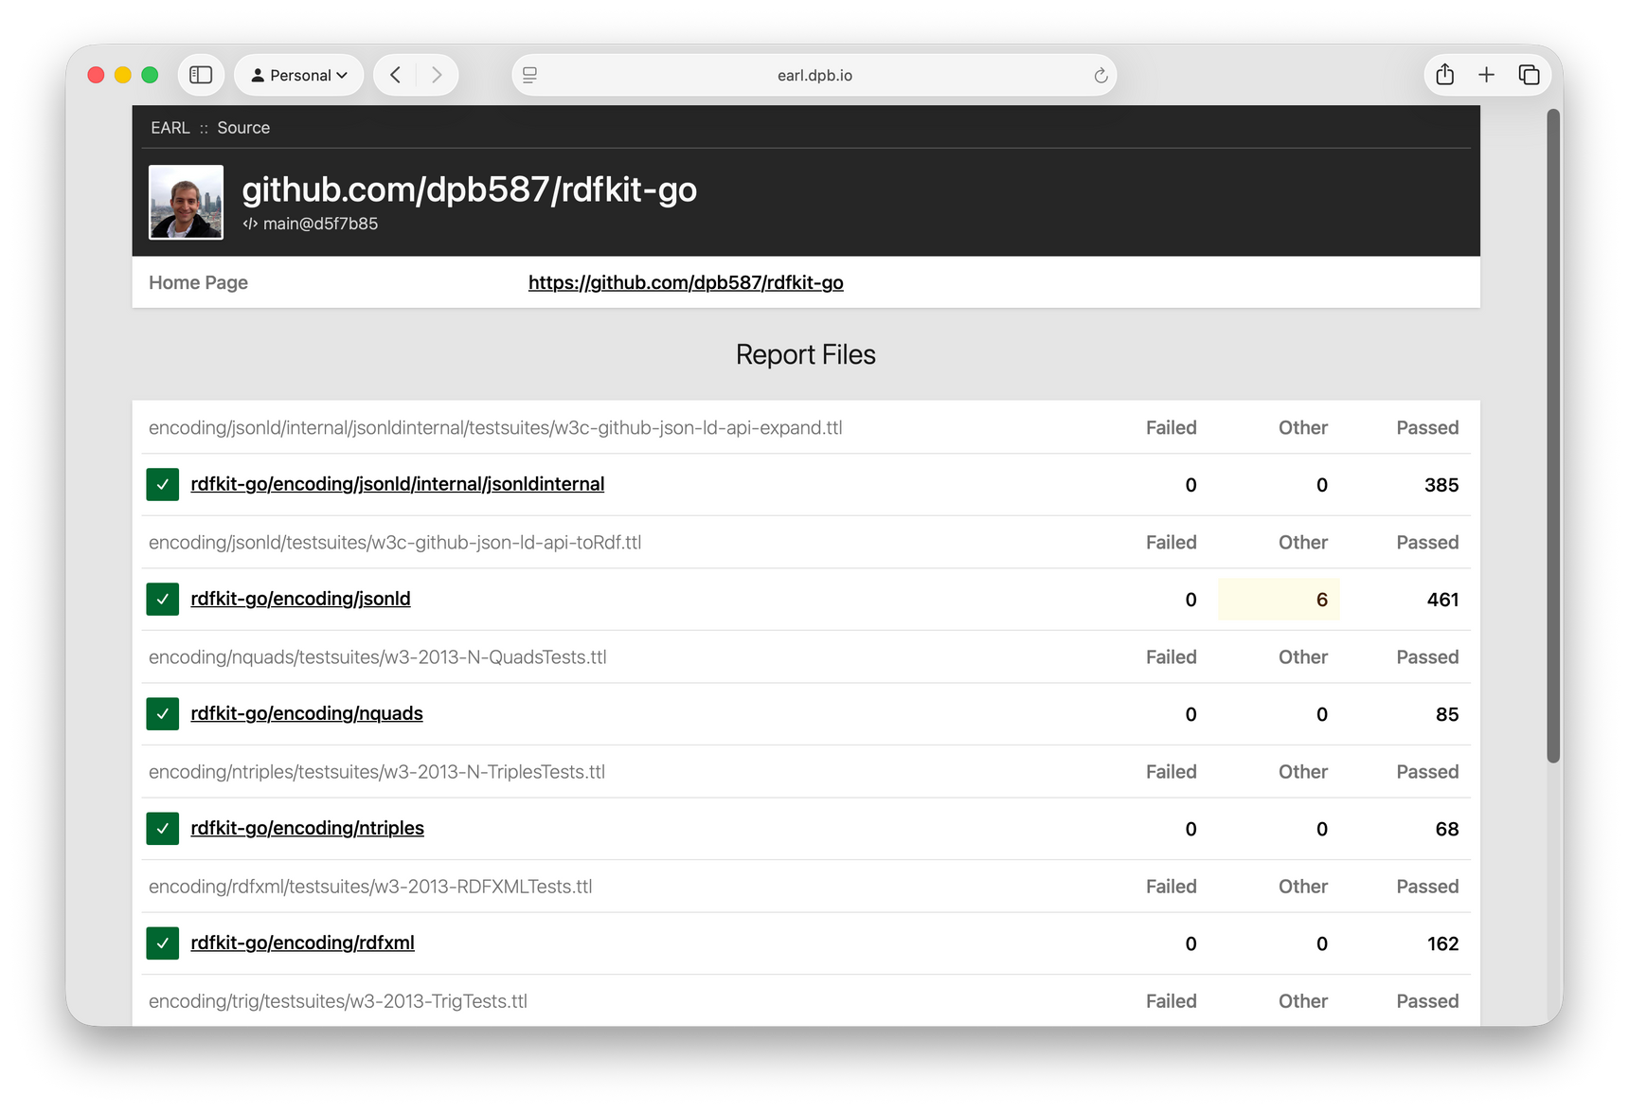The image size is (1629, 1113).
Task: Click the checkmark next to rdfkit-go/encoding/nquads
Action: 162,713
